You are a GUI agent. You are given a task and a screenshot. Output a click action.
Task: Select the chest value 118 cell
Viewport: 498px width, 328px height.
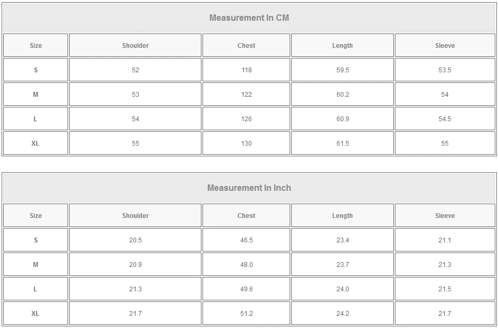[246, 70]
